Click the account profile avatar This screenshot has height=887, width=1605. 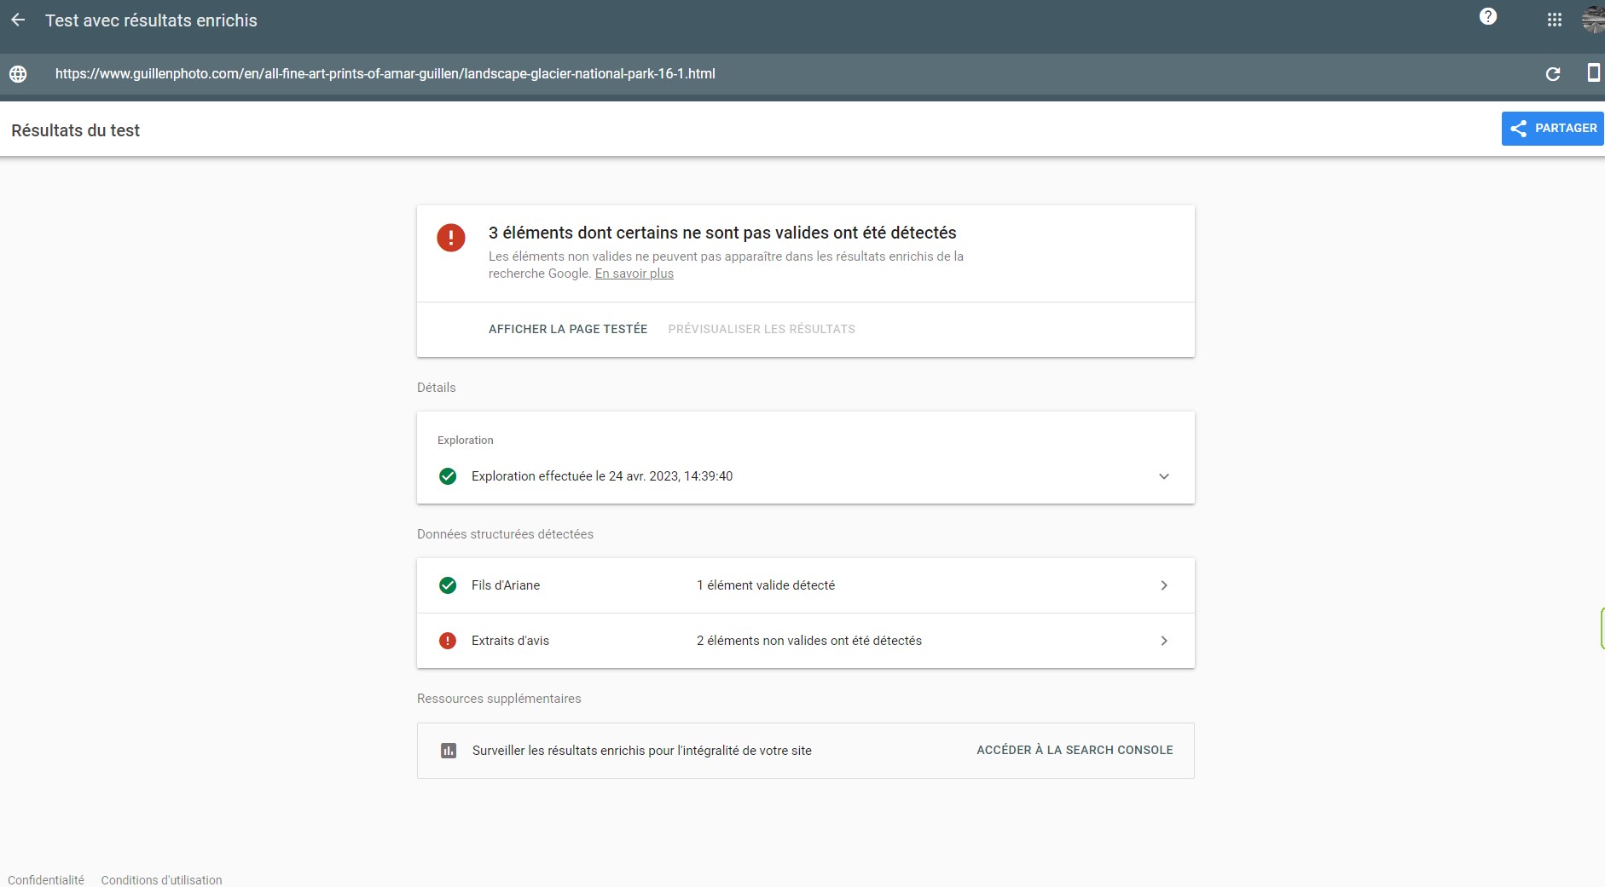(x=1593, y=20)
